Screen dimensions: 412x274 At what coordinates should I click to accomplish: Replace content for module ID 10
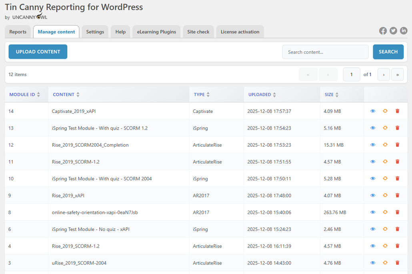(x=385, y=178)
